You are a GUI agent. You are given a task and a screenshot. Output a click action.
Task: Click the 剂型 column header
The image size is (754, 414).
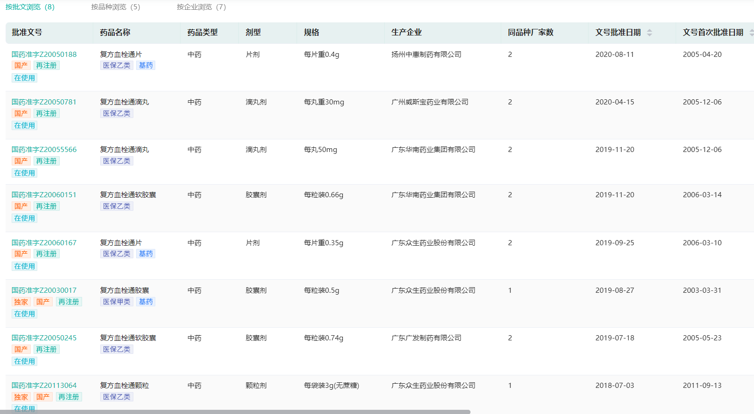tap(253, 33)
